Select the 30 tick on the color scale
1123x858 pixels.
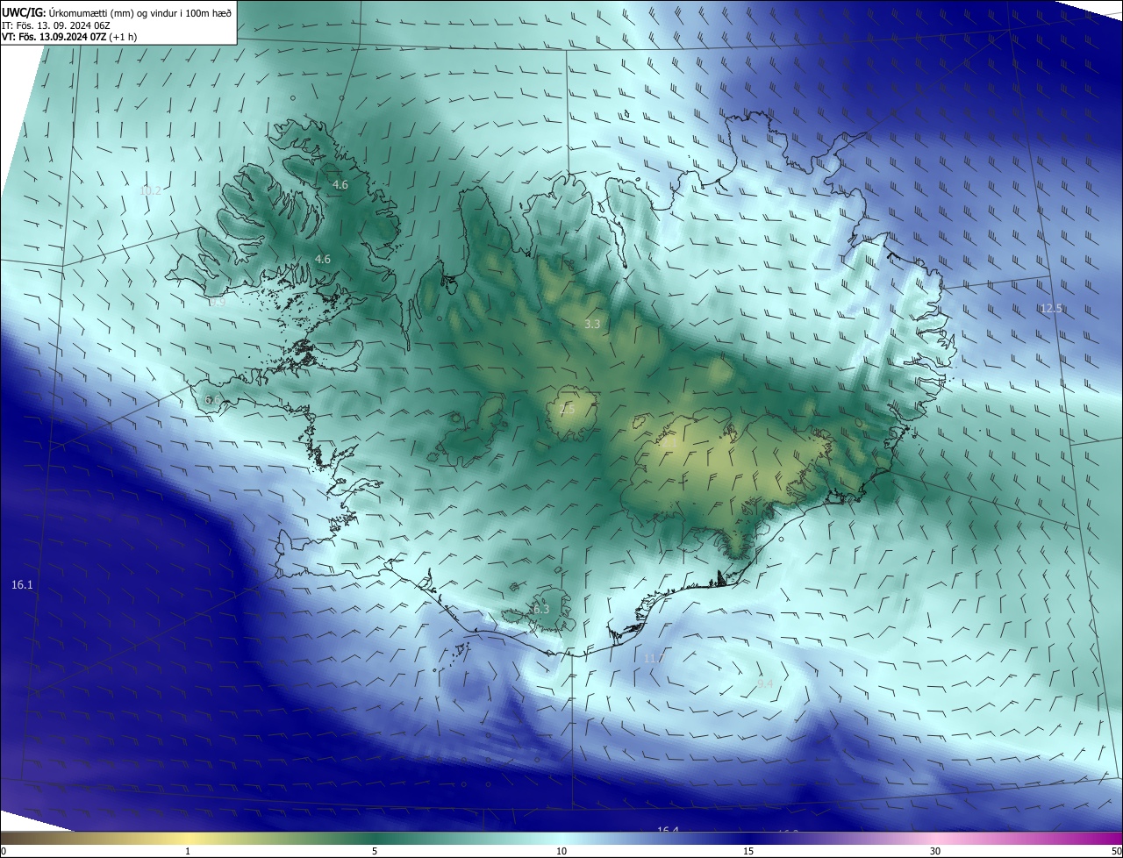tap(935, 851)
